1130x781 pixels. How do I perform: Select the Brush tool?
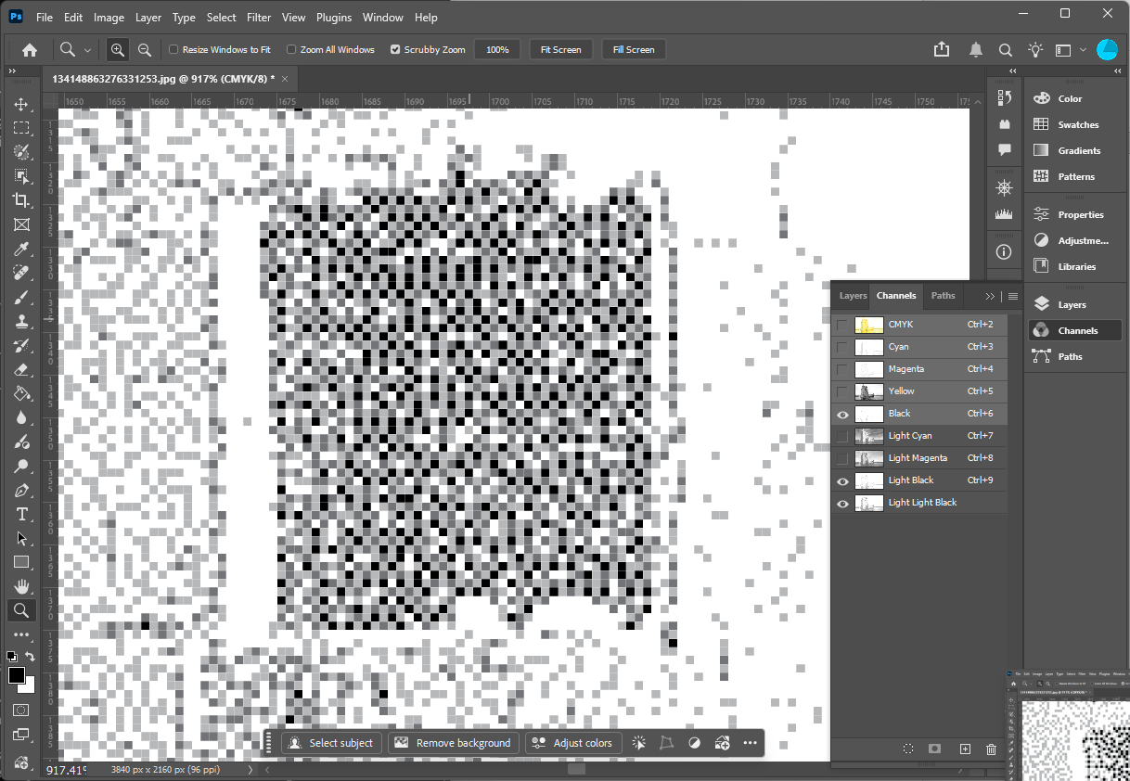pyautogui.click(x=21, y=297)
